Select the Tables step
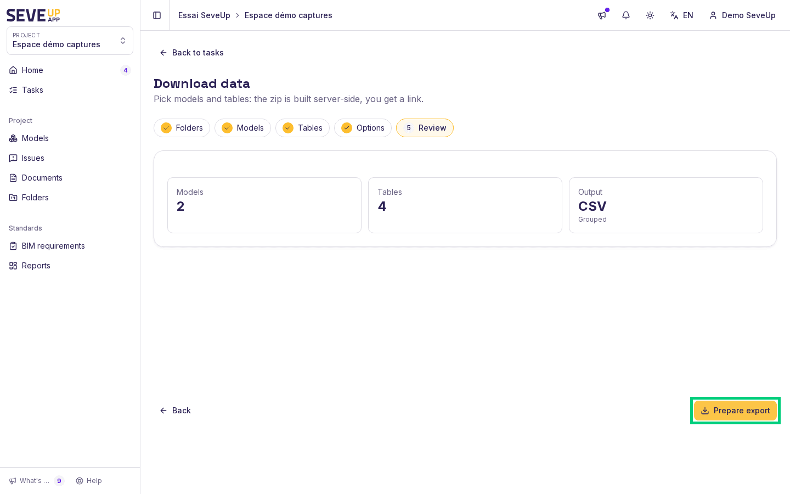The height and width of the screenshot is (494, 790). point(302,128)
